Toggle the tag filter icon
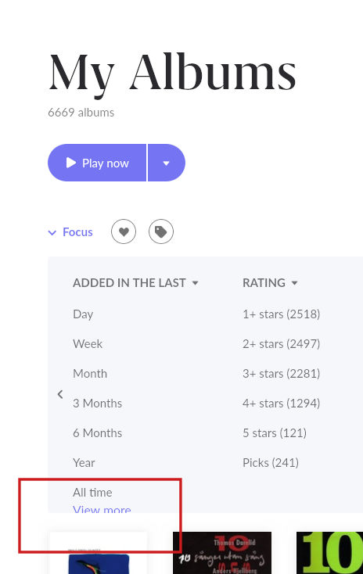The height and width of the screenshot is (574, 363). tap(161, 231)
